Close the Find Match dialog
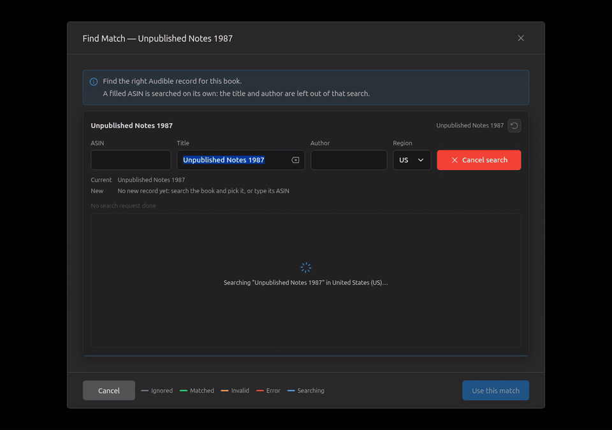Screen dimensions: 612x430 click(521, 38)
